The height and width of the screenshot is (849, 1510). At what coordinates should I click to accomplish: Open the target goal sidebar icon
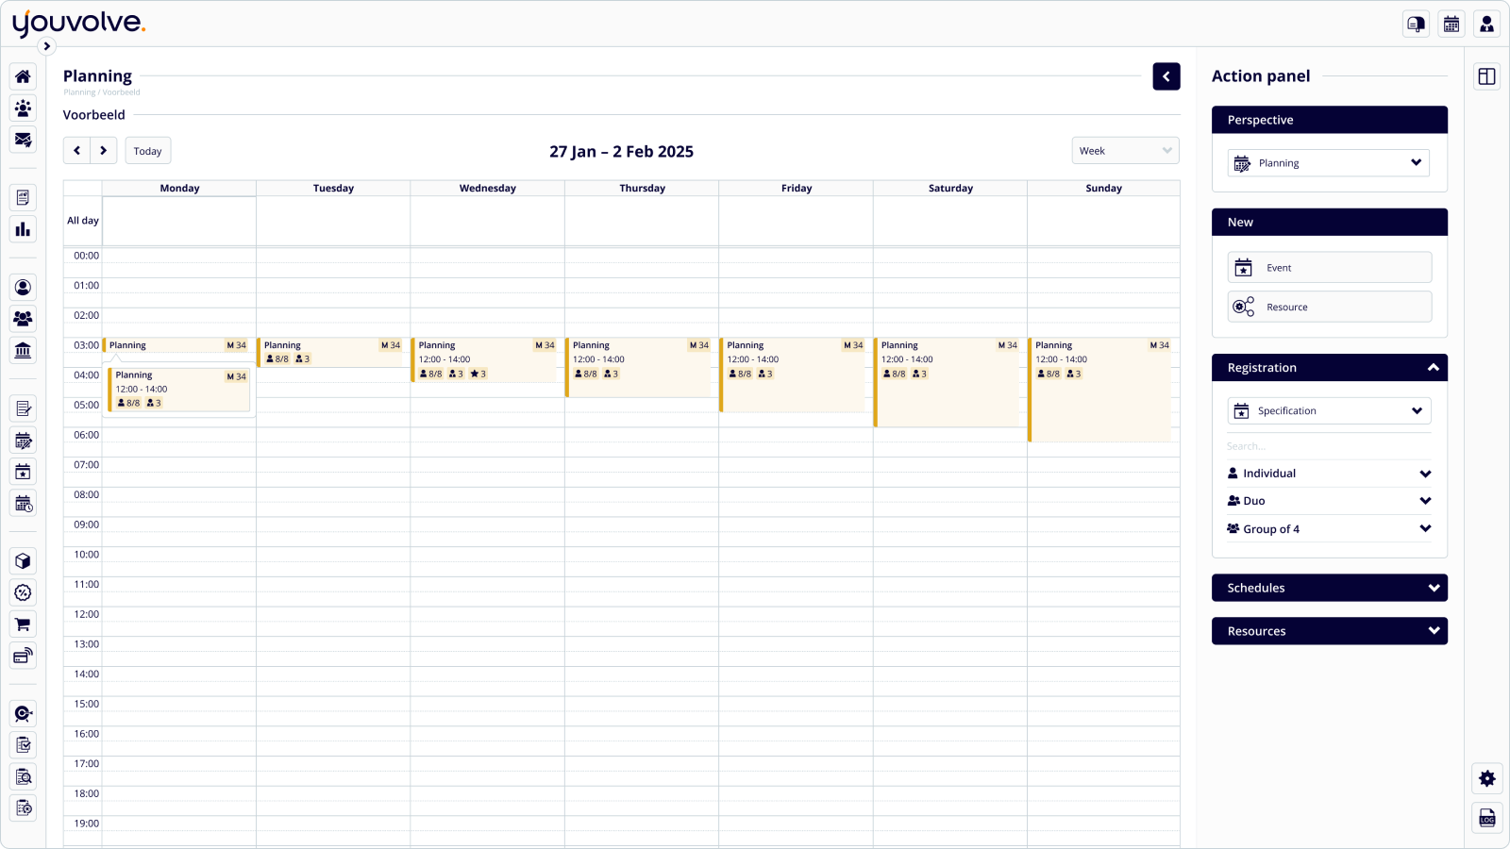23,714
